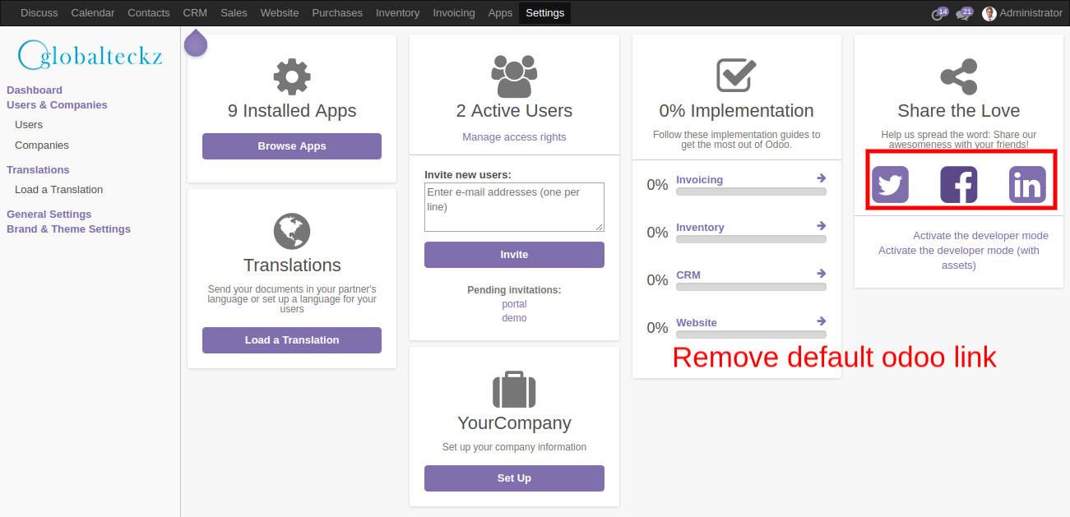Click the share nodes icon
This screenshot has width=1070, height=517.
tap(959, 76)
